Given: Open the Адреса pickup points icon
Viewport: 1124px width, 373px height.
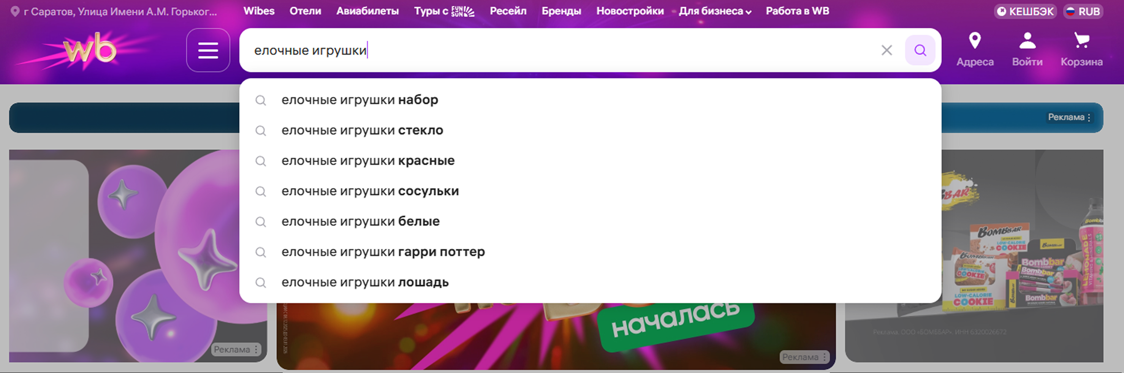Looking at the screenshot, I should [x=974, y=49].
